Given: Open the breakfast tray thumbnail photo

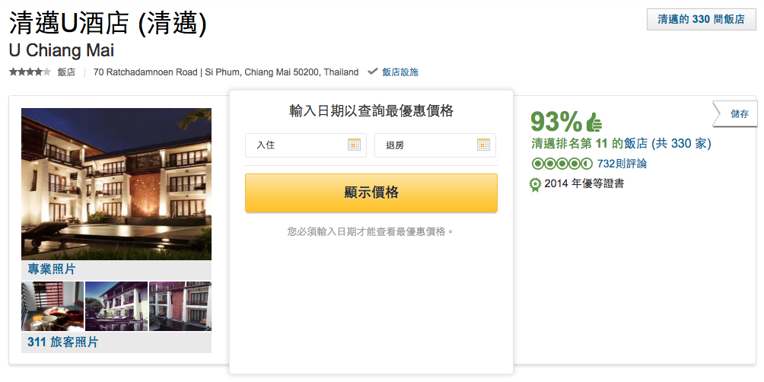Looking at the screenshot, I should 53,306.
